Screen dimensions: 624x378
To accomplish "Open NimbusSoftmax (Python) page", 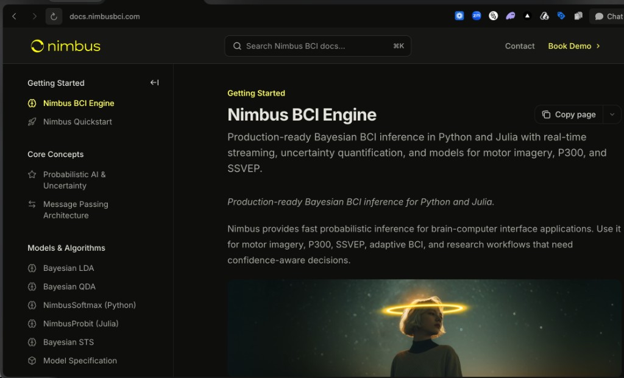I will (90, 306).
